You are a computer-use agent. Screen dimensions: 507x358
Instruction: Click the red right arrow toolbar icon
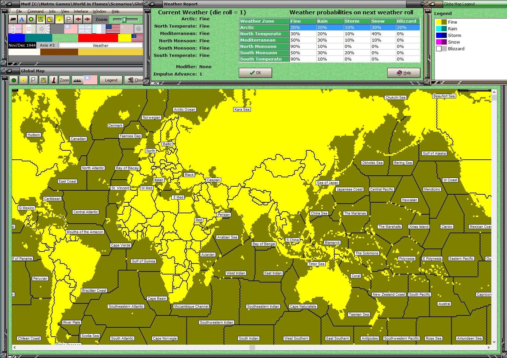coord(87,19)
